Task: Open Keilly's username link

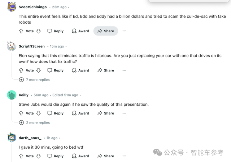Action: [x=23, y=95]
